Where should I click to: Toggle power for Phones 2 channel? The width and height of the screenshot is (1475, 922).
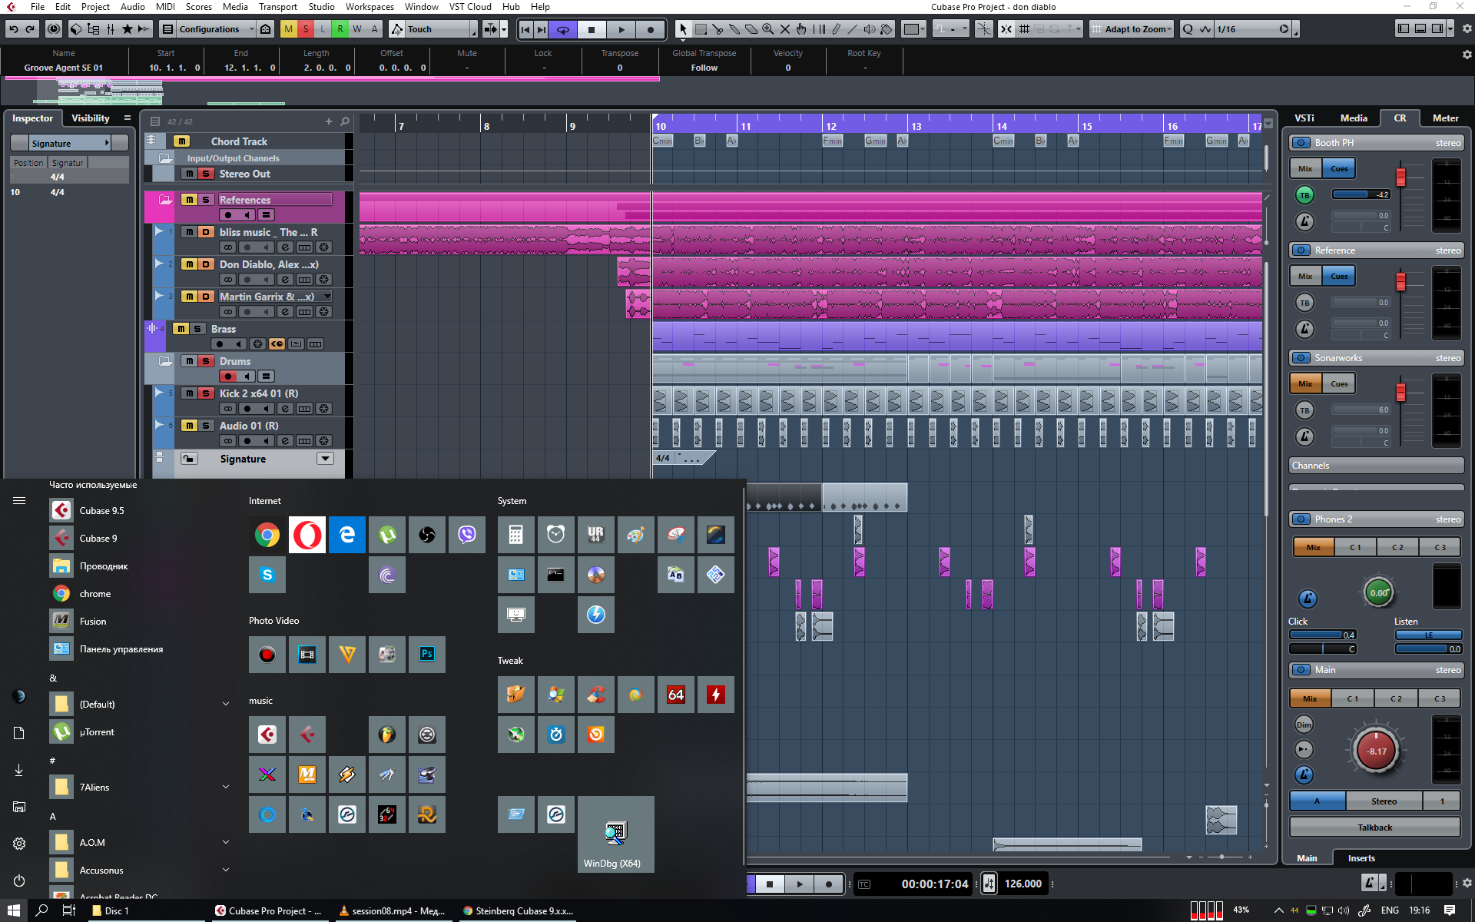point(1301,519)
